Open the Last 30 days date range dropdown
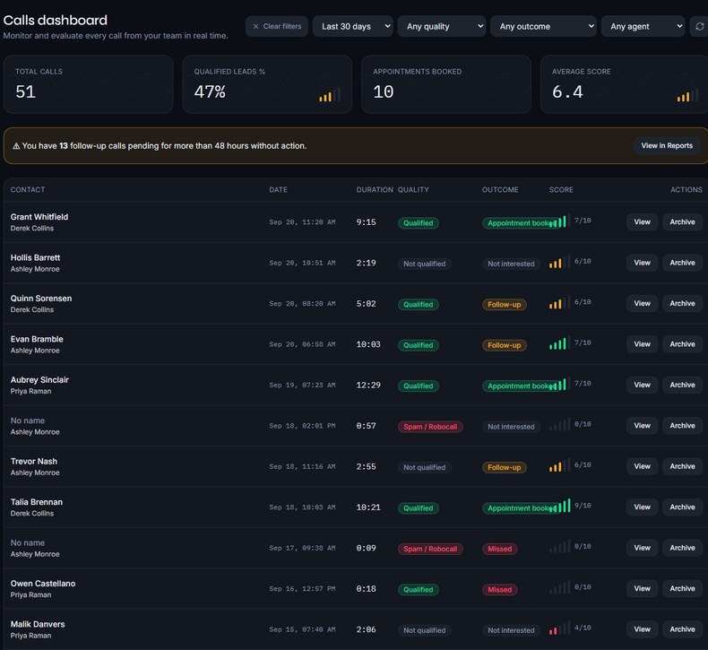This screenshot has height=650, width=708. [352, 27]
